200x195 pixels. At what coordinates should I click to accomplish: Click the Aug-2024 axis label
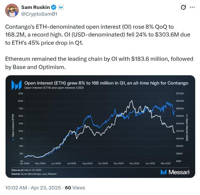(87, 163)
